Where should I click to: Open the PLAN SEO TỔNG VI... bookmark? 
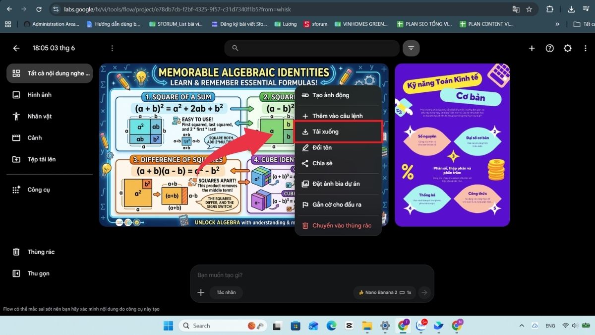[424, 24]
